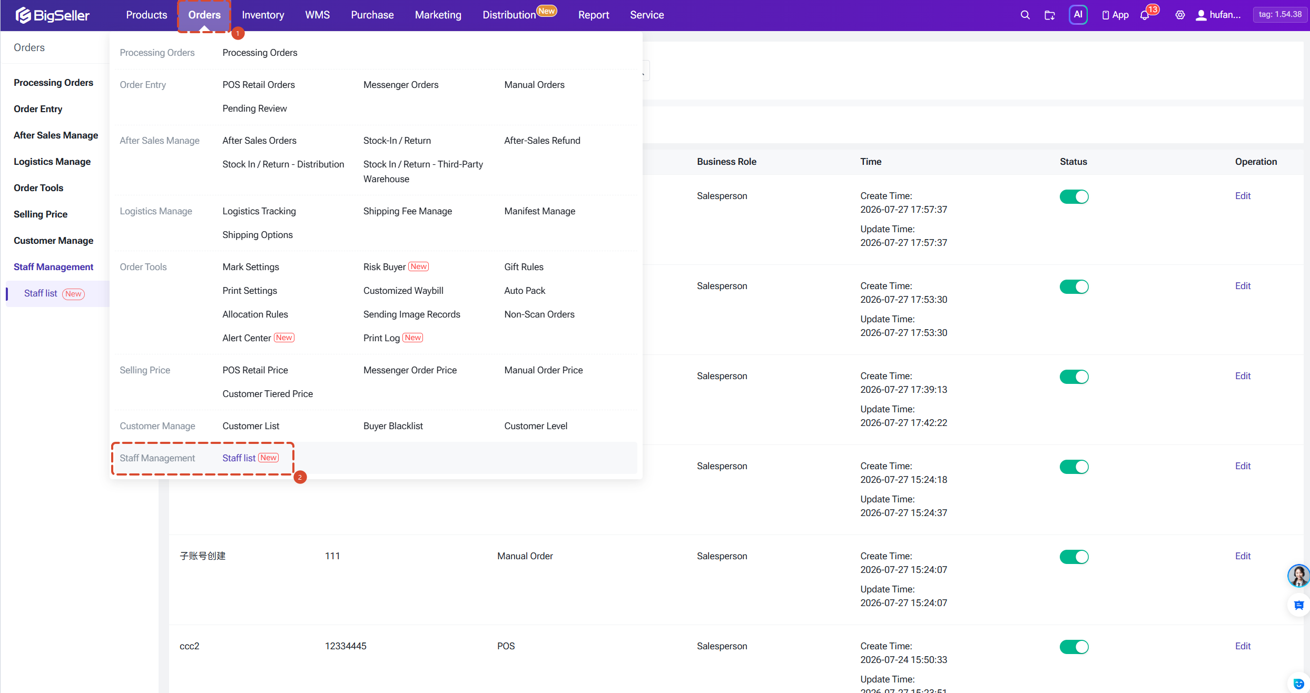
Task: Click the blue chat message icon
Action: pos(1298,605)
